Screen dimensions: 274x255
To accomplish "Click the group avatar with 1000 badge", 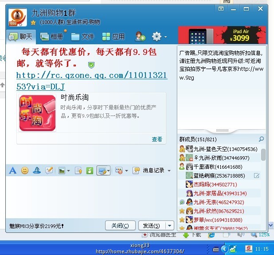I will click(x=18, y=17).
